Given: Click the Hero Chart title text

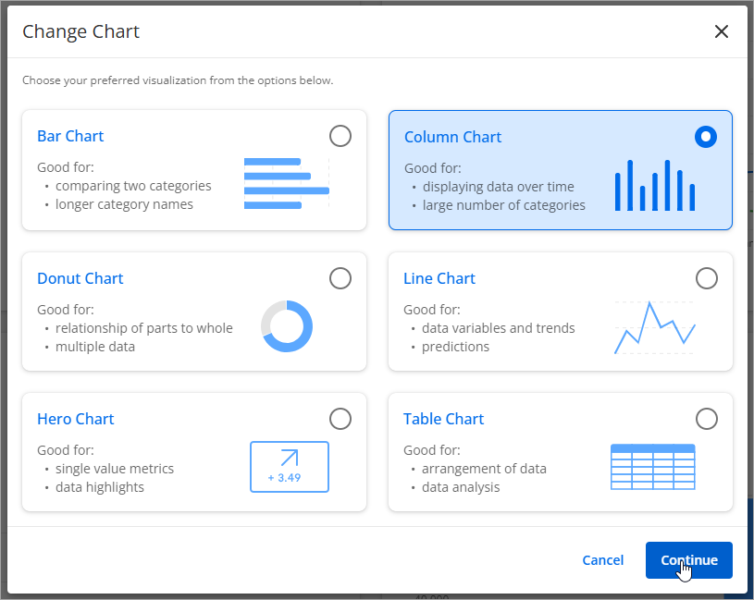Looking at the screenshot, I should point(75,419).
